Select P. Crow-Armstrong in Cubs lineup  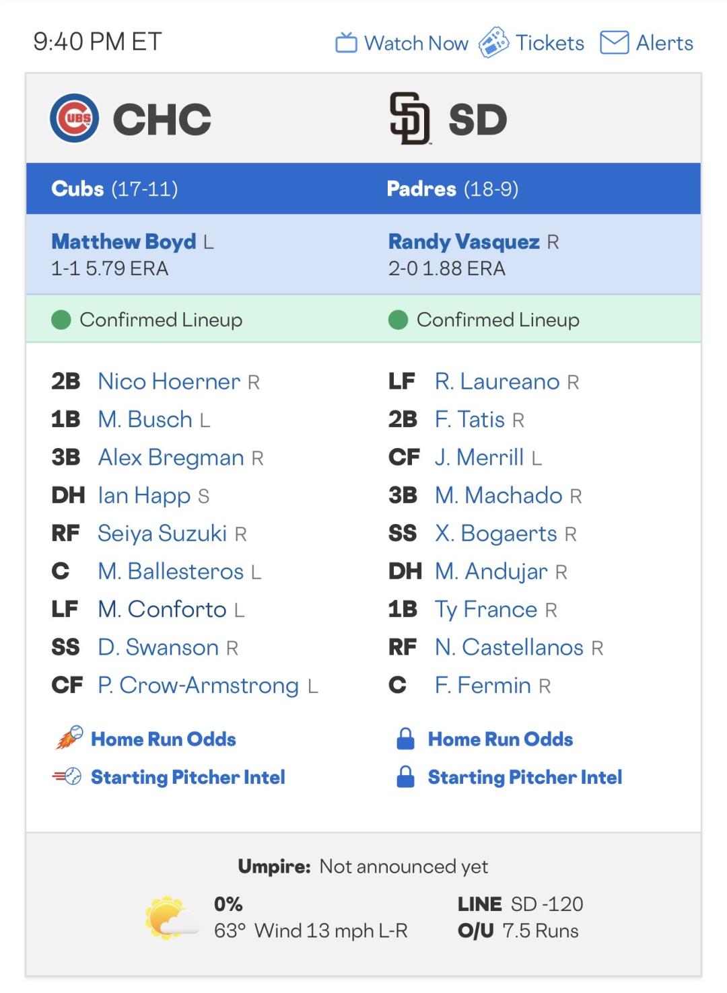(x=198, y=685)
